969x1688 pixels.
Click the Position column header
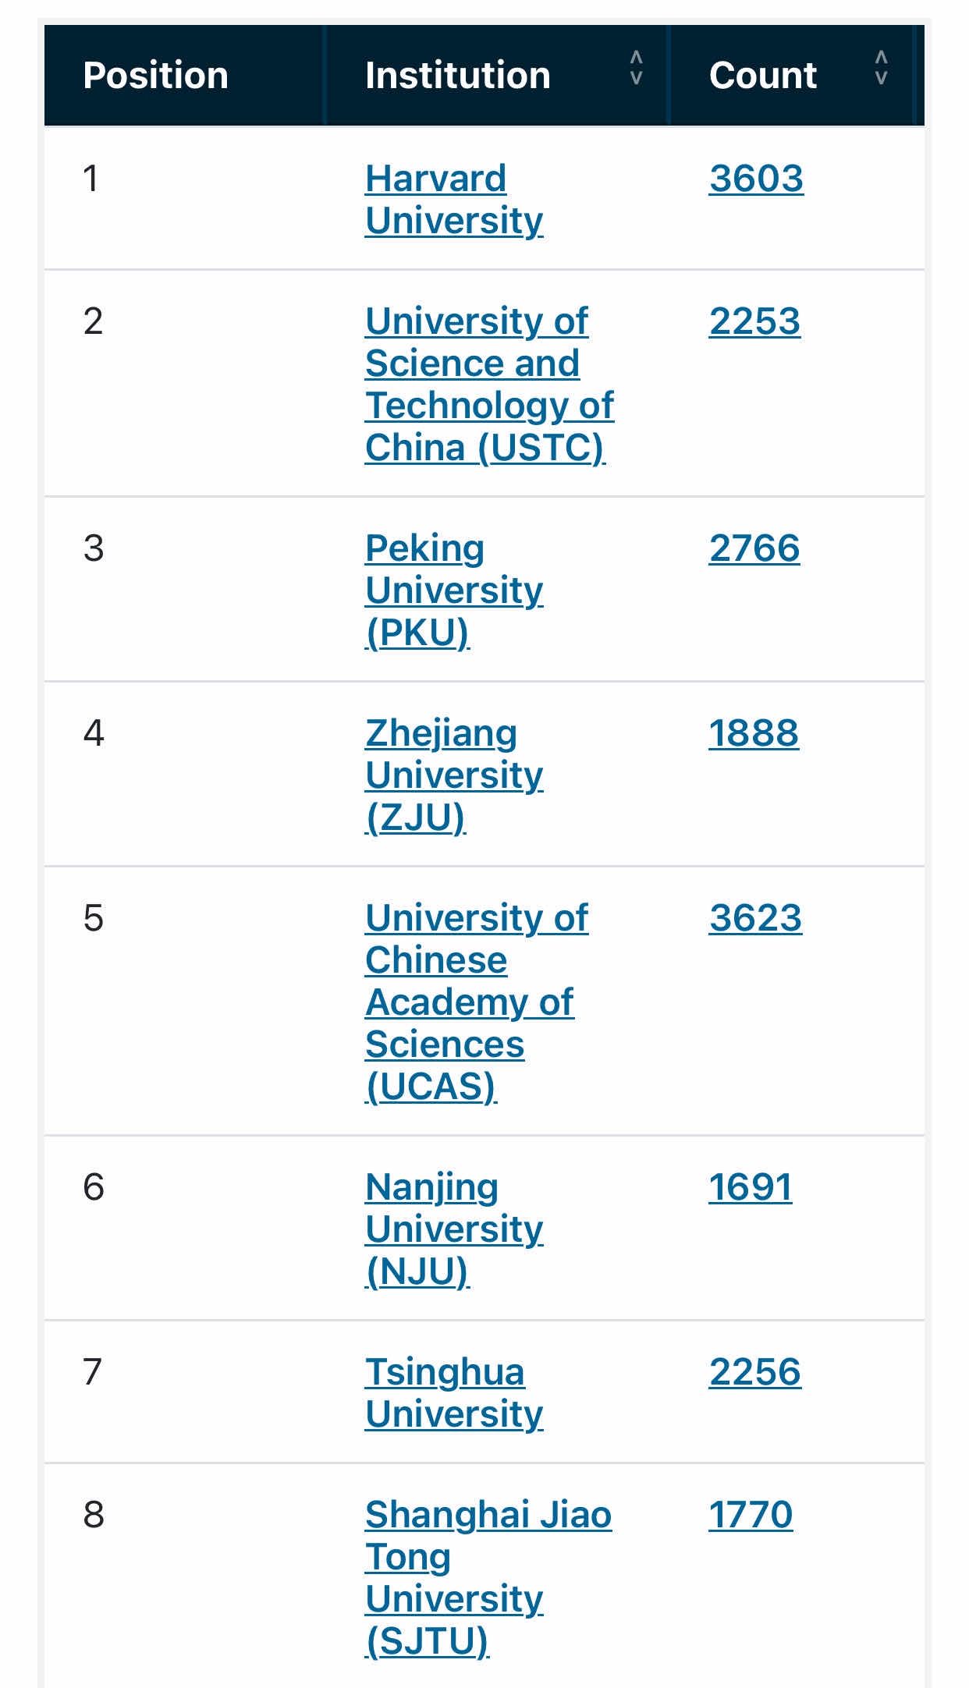155,75
